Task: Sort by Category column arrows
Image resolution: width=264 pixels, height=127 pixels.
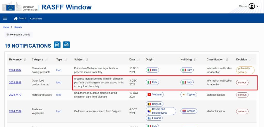Action: click(x=46, y=60)
